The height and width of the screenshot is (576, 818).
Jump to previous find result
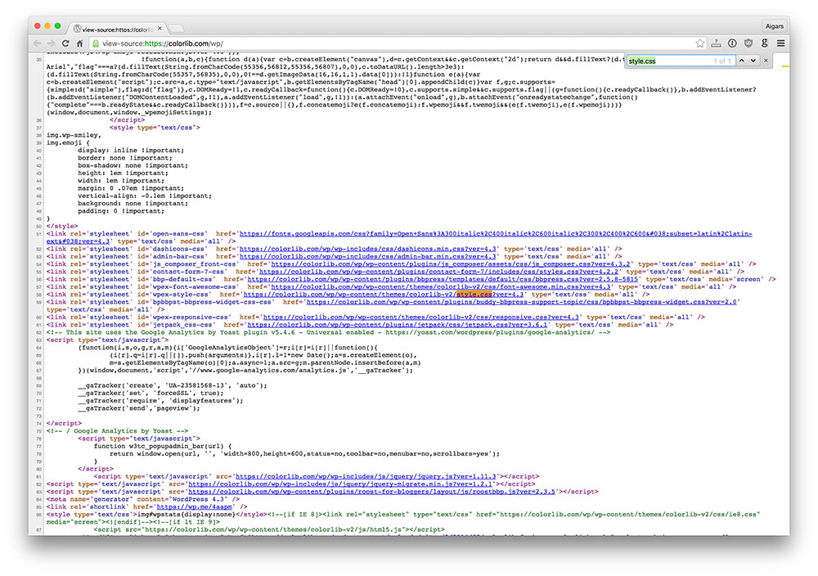pos(741,61)
